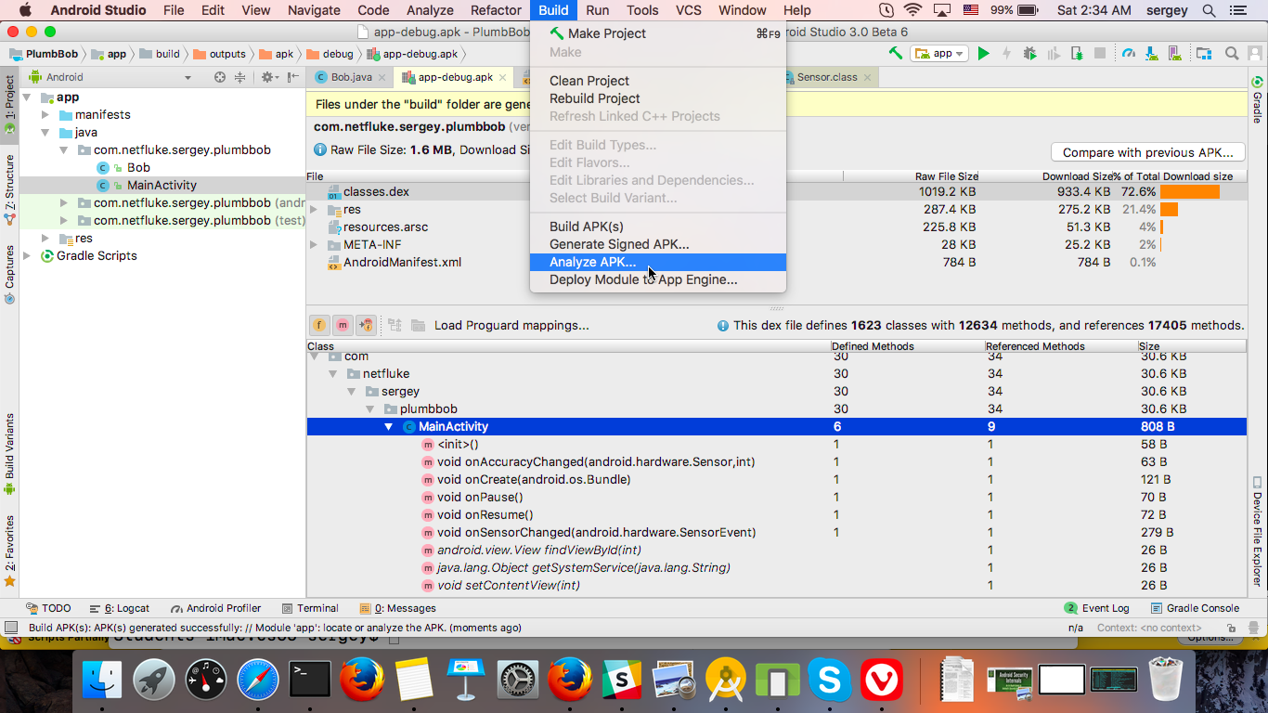Choose Build APK(s) menu entry
The width and height of the screenshot is (1268, 713).
coord(658,227)
